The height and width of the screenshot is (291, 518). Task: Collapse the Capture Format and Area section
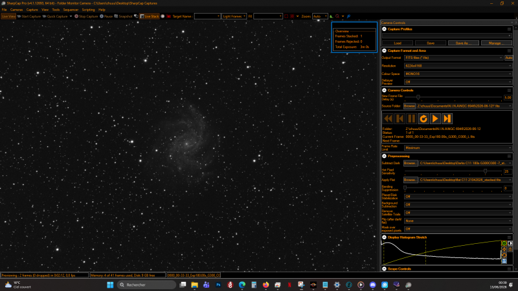coord(384,51)
